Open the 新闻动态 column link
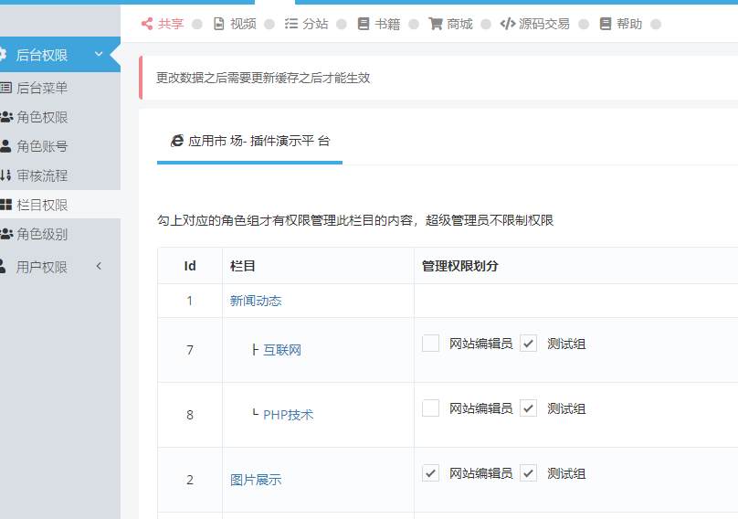Image resolution: width=738 pixels, height=519 pixels. tap(256, 301)
